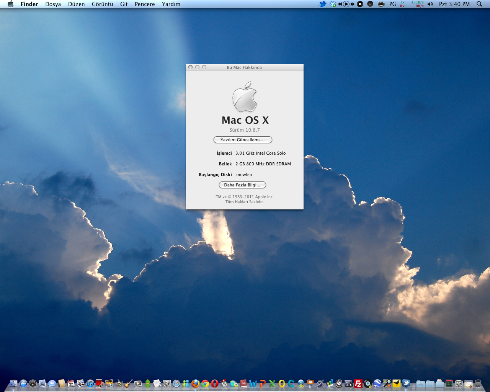Skip to previous track in menu bar
The height and width of the screenshot is (392, 490).
click(x=340, y=4)
